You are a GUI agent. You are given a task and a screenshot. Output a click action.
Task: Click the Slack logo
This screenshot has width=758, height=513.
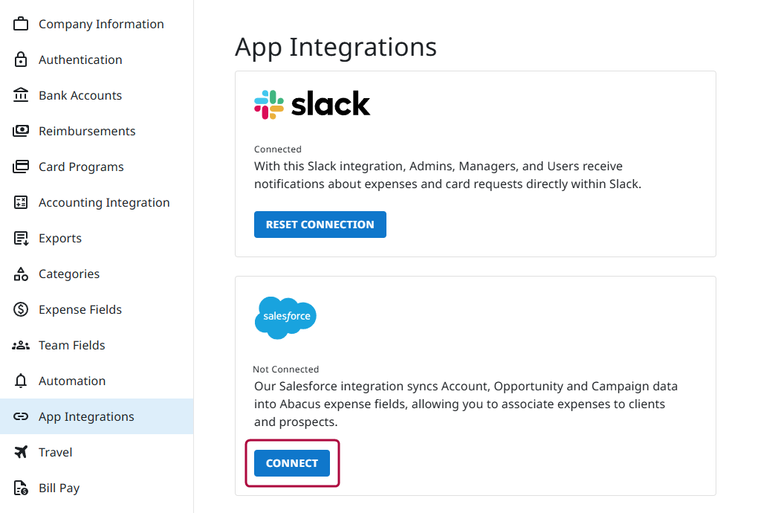312,105
